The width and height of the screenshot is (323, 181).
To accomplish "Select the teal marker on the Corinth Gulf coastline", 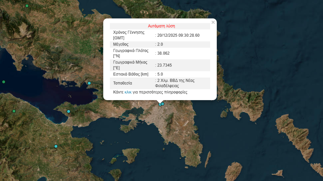I will tap(89, 83).
